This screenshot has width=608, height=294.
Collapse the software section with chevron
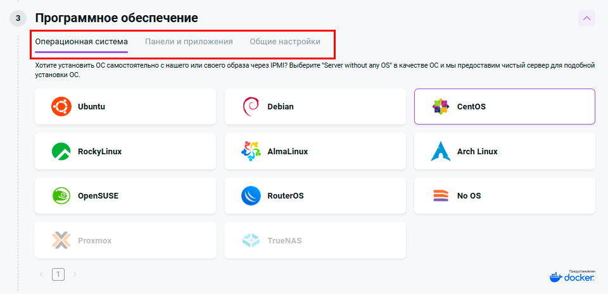point(586,18)
